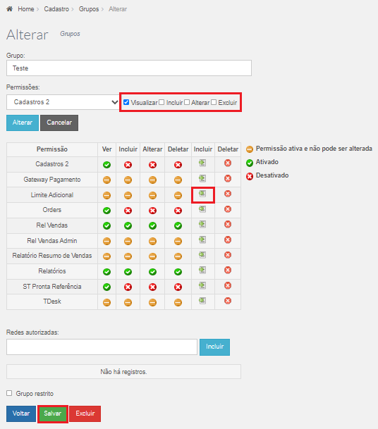Click the Deletar icon for ST Pronta Referência
This screenshot has height=429, width=378.
(x=228, y=285)
